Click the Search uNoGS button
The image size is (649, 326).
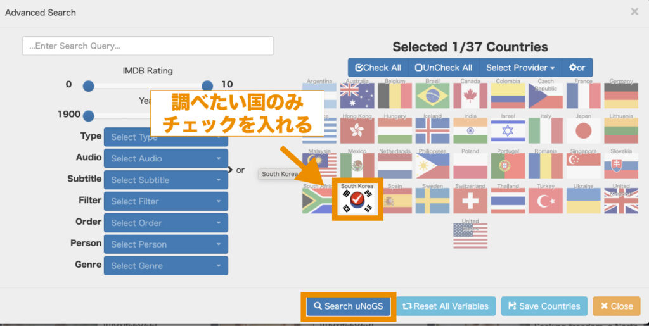tap(349, 306)
